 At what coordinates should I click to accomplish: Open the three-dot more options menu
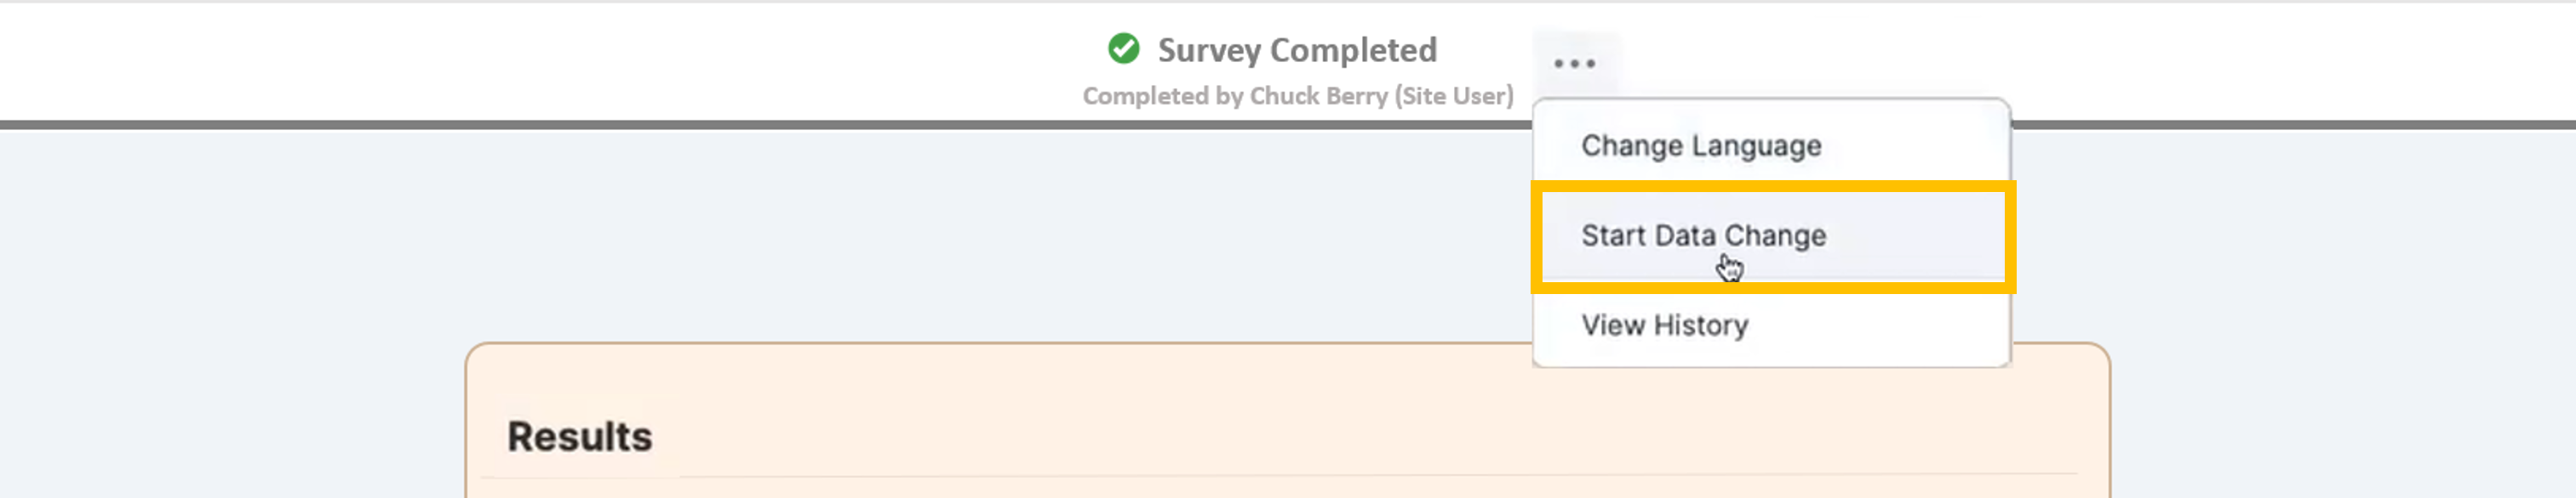pyautogui.click(x=1574, y=64)
